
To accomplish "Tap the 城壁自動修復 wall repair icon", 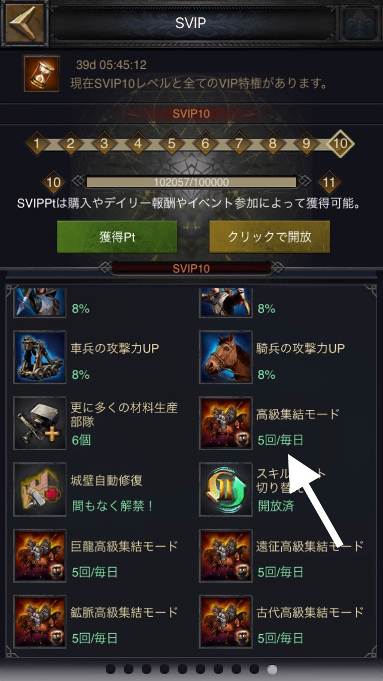I will (x=40, y=489).
